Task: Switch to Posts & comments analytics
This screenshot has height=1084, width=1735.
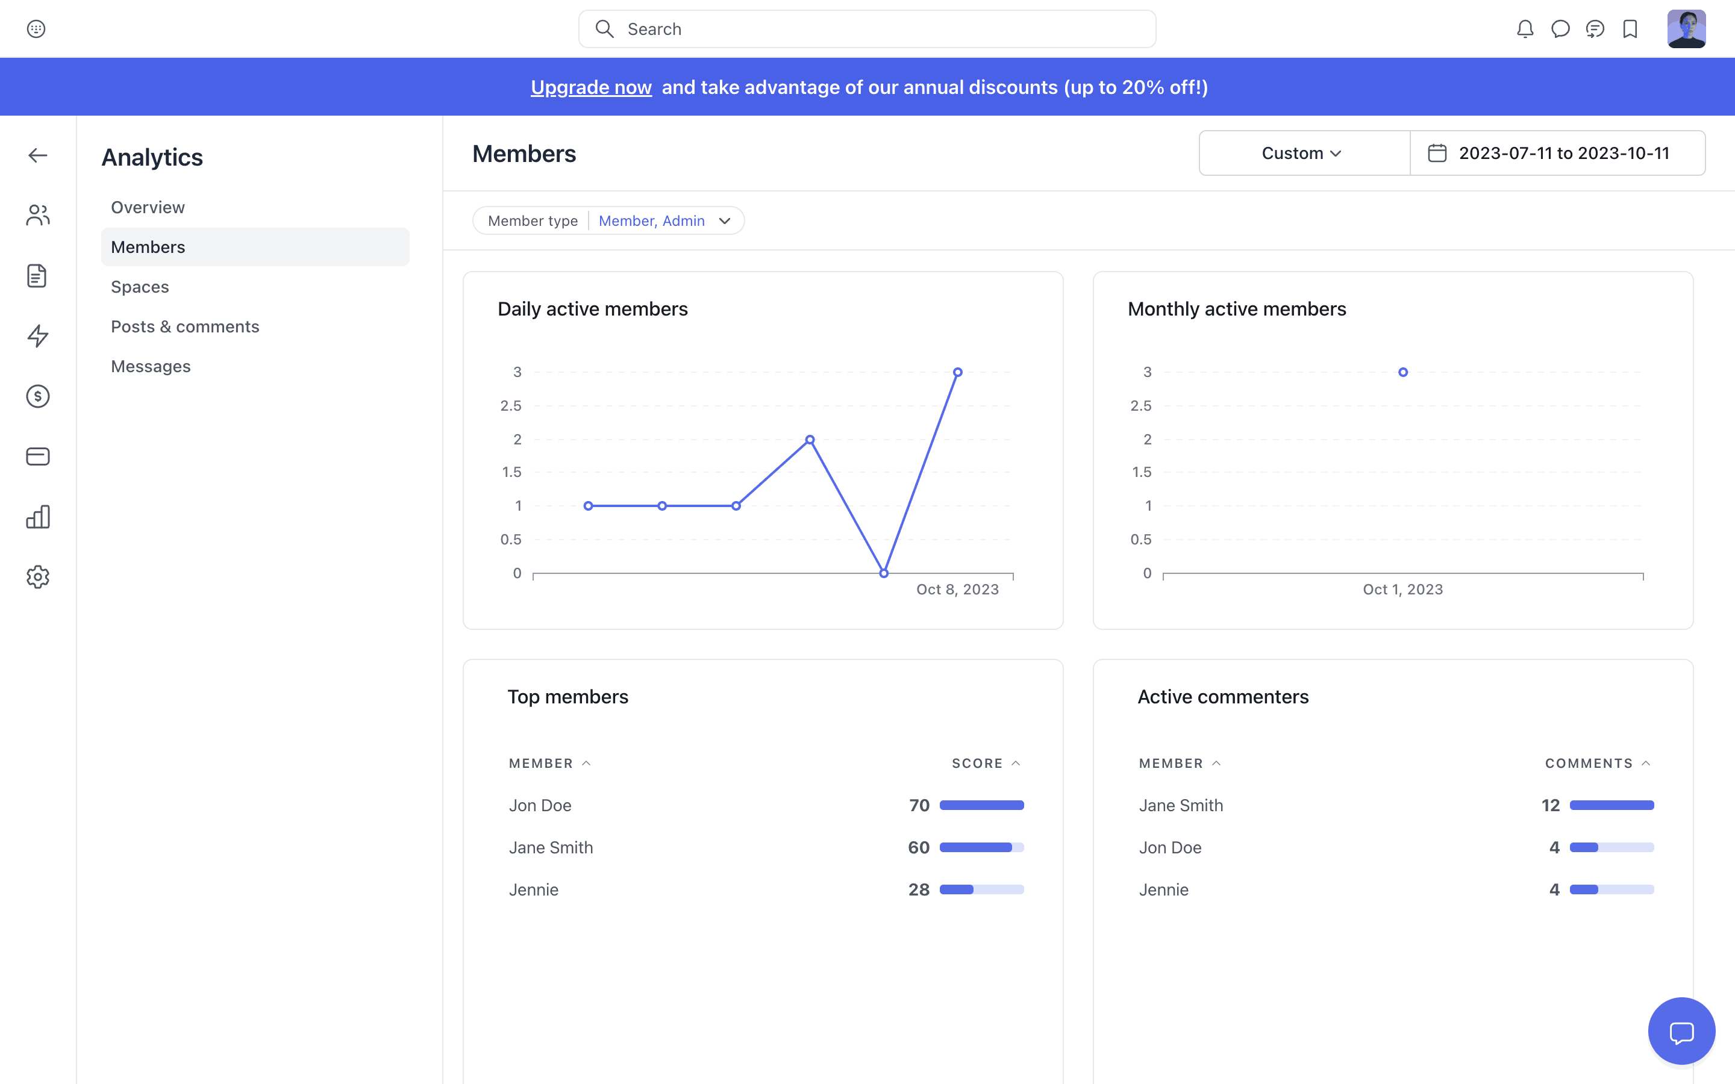Action: [185, 327]
